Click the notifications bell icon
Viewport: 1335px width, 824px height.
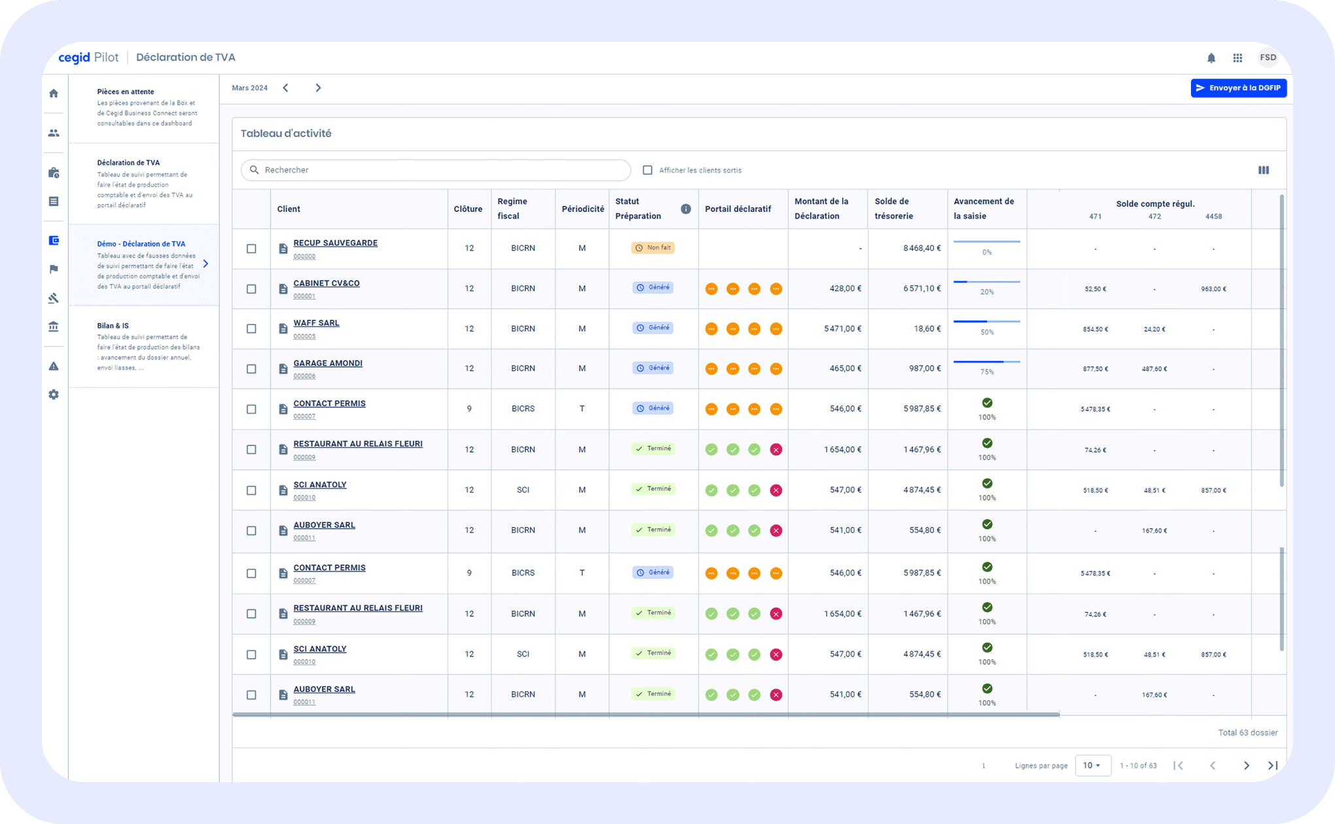coord(1211,58)
